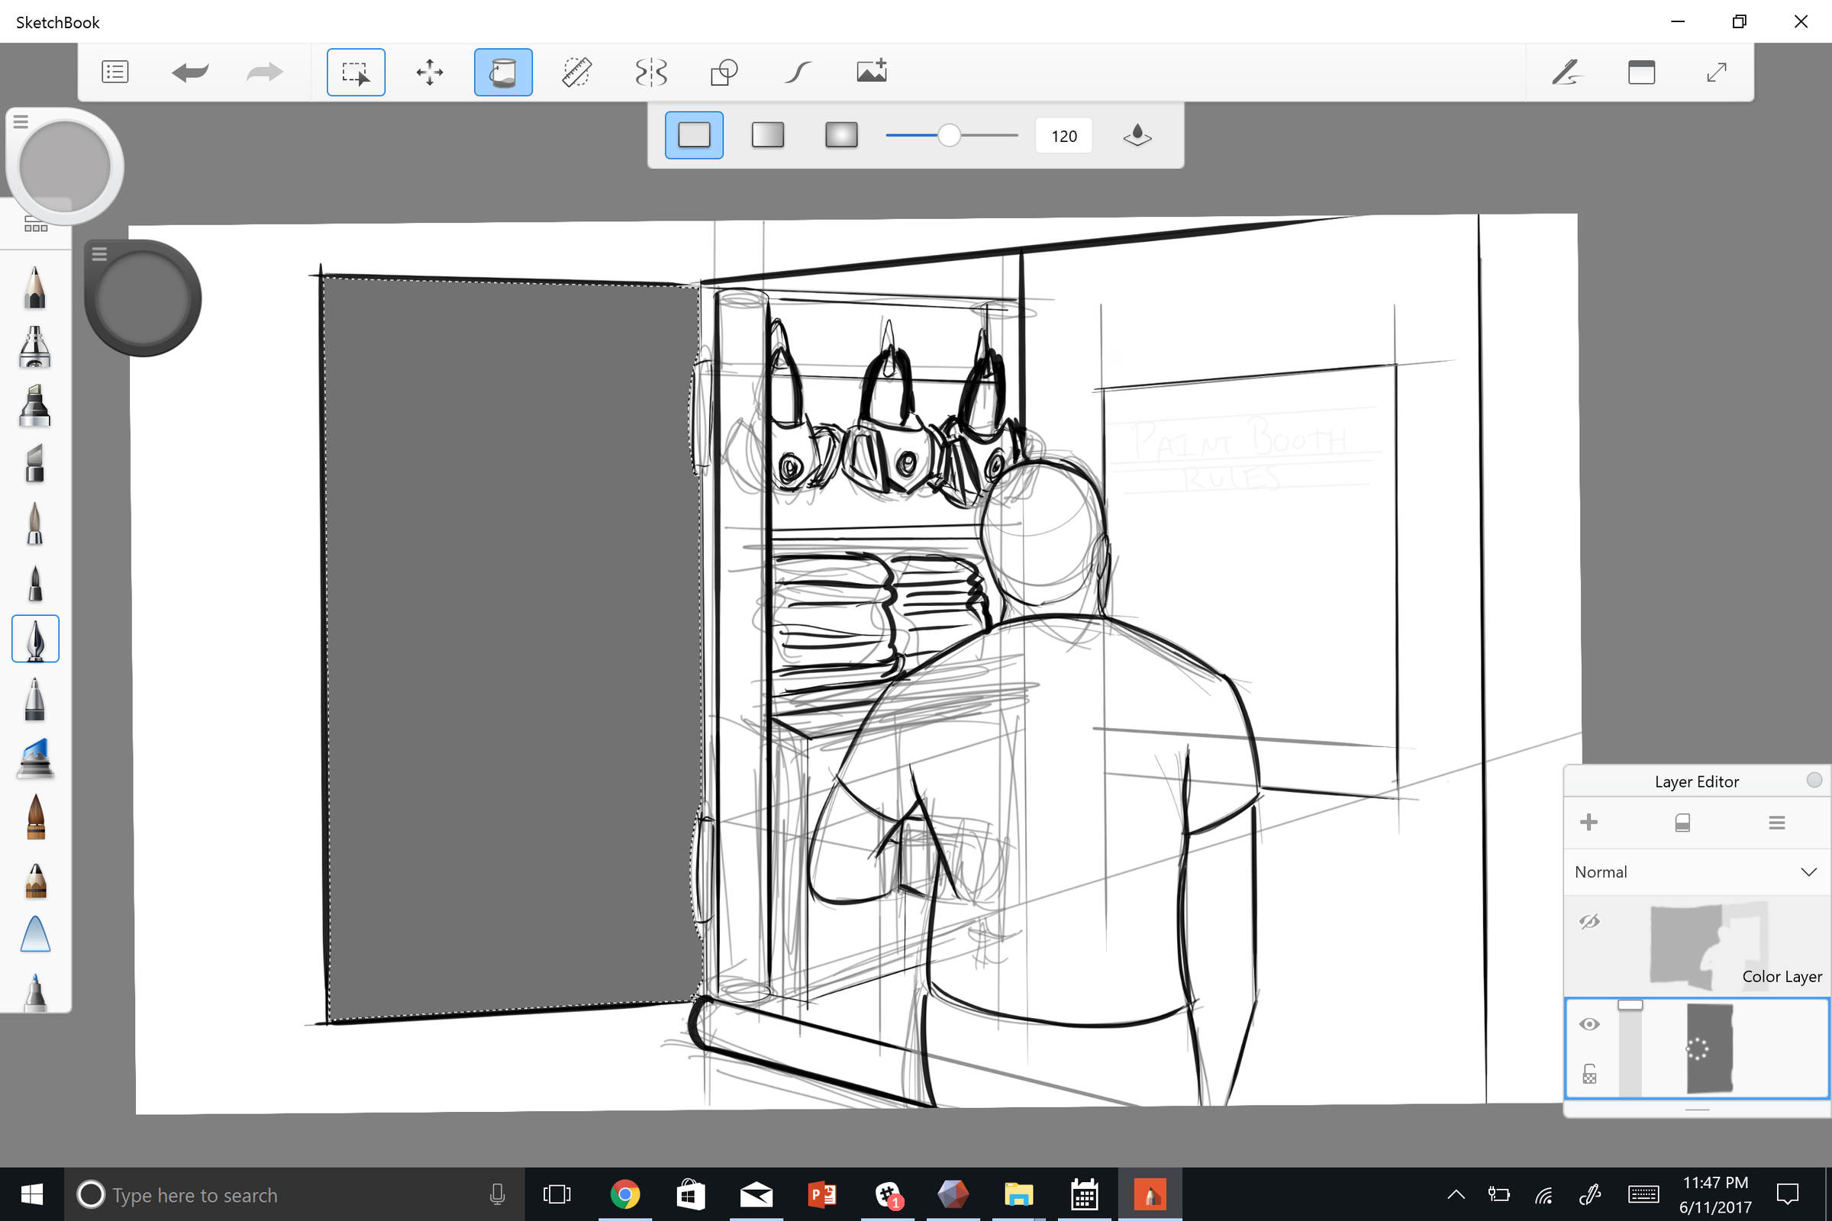Adjust the flood fill tolerance slider
Screen dimensions: 1832x1221
tap(951, 135)
